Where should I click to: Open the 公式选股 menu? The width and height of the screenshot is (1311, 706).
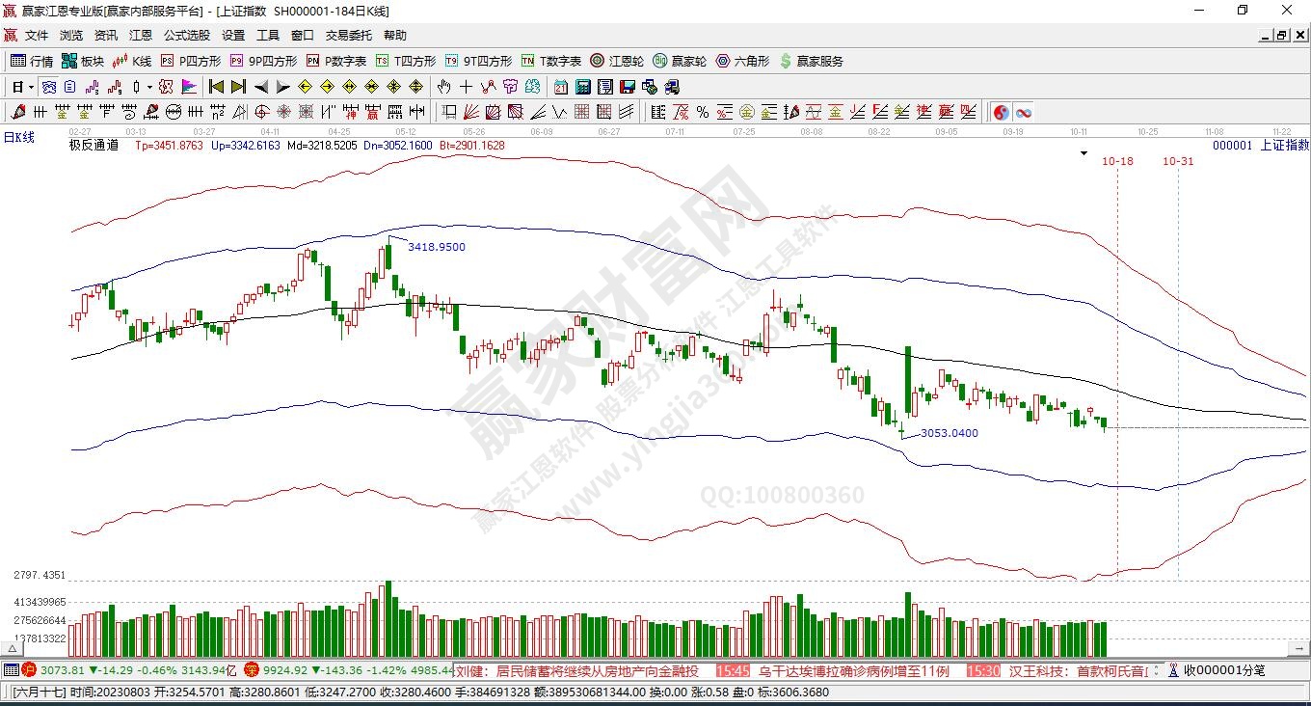point(186,36)
